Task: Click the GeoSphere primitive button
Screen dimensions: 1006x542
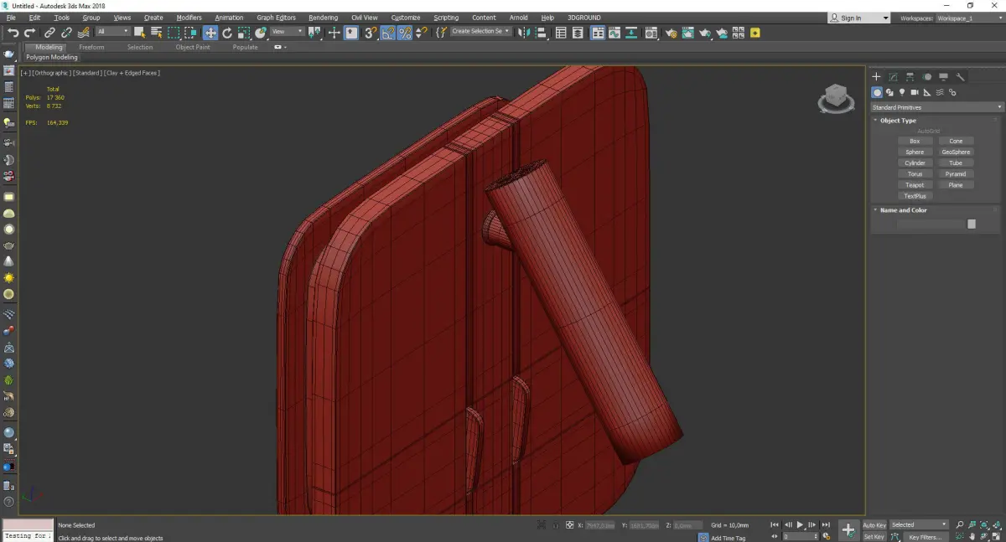Action: click(x=956, y=152)
